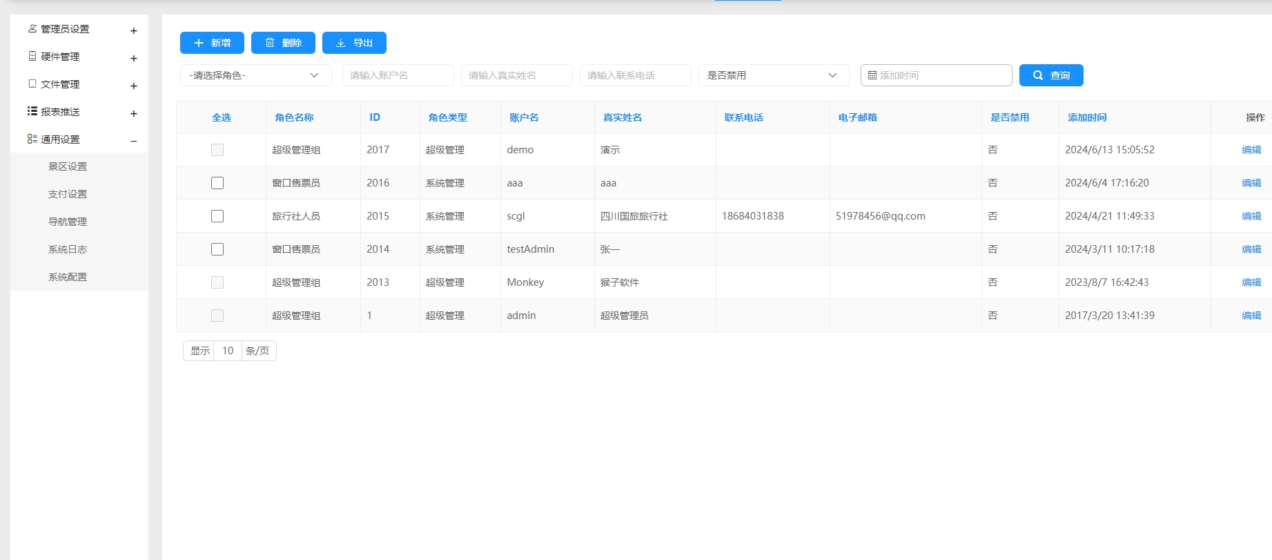Viewport: 1272px width, 560px height.
Task: Sort by the 角色名称 column header
Action: pos(294,117)
